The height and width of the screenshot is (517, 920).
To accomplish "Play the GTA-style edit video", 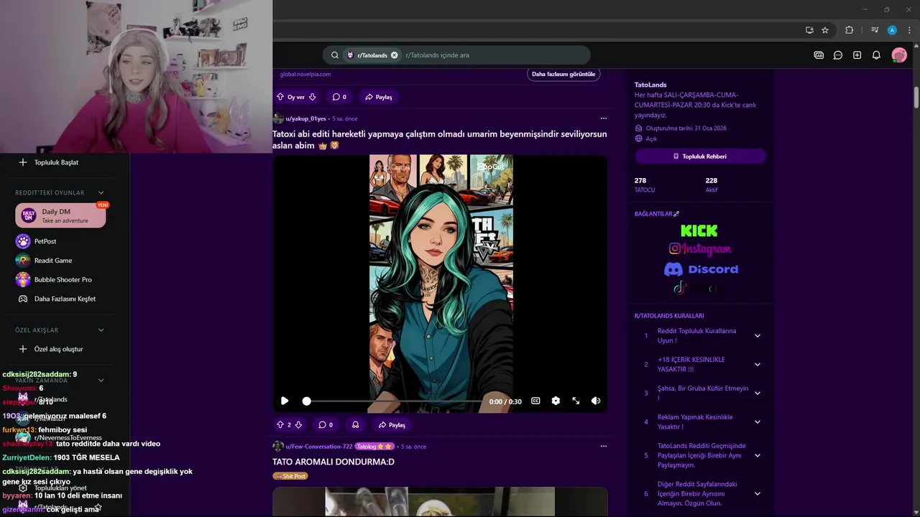I will (285, 401).
